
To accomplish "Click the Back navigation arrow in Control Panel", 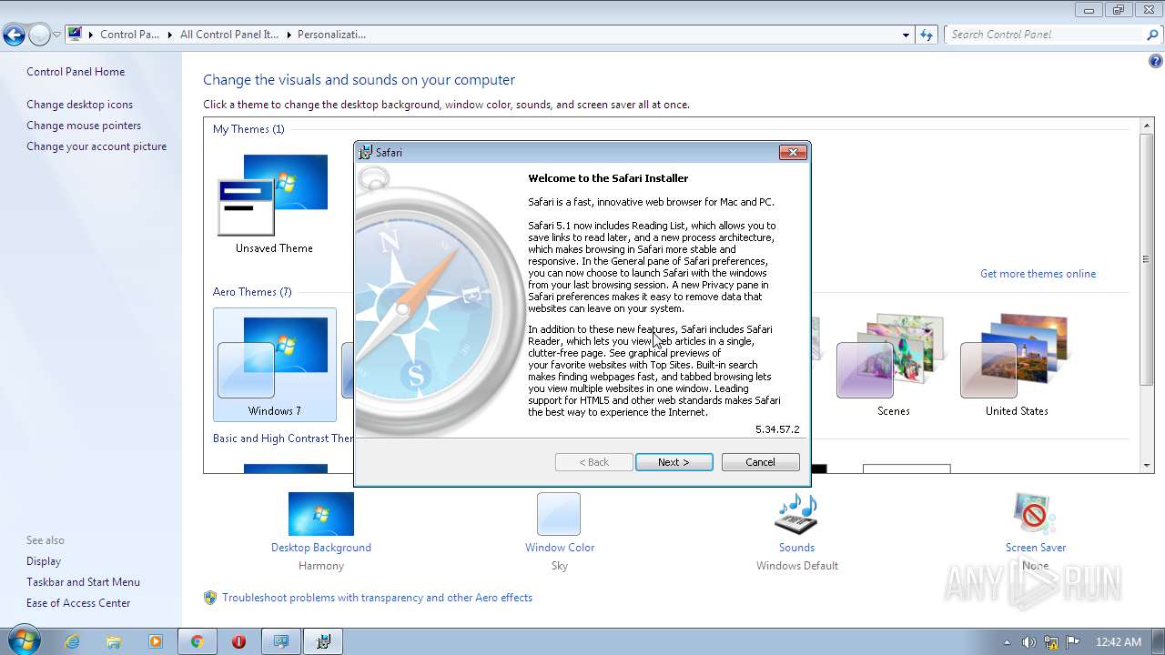I will click(x=14, y=35).
